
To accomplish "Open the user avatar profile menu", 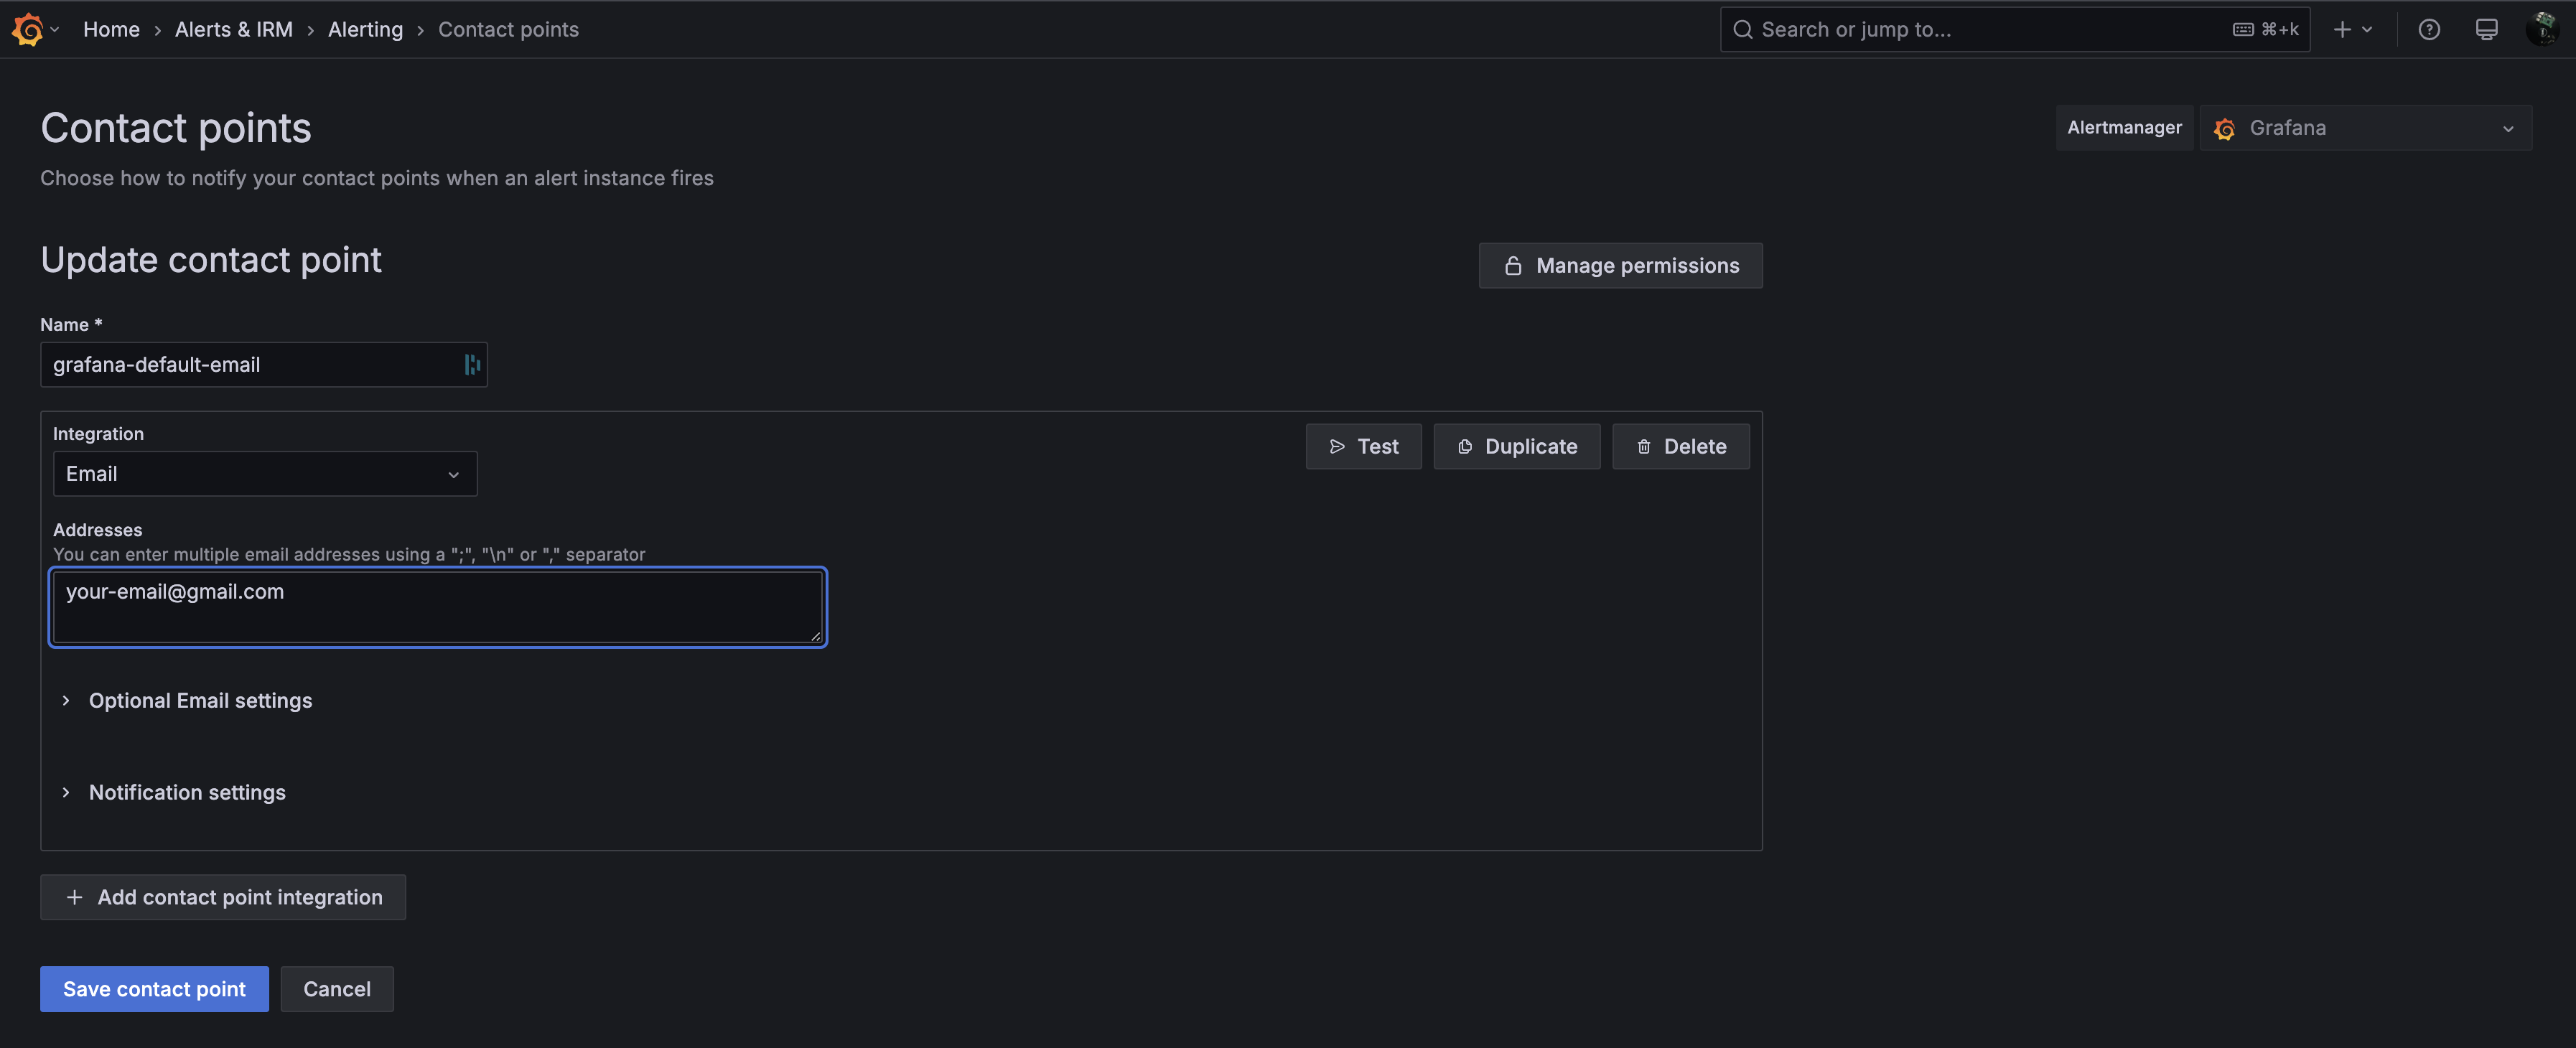I will [x=2542, y=29].
